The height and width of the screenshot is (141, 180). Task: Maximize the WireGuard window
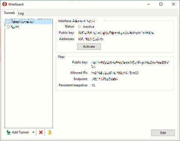[x=161, y=4]
